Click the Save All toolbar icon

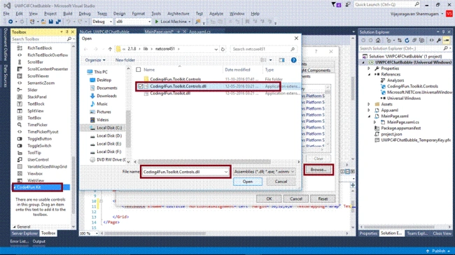[58, 22]
